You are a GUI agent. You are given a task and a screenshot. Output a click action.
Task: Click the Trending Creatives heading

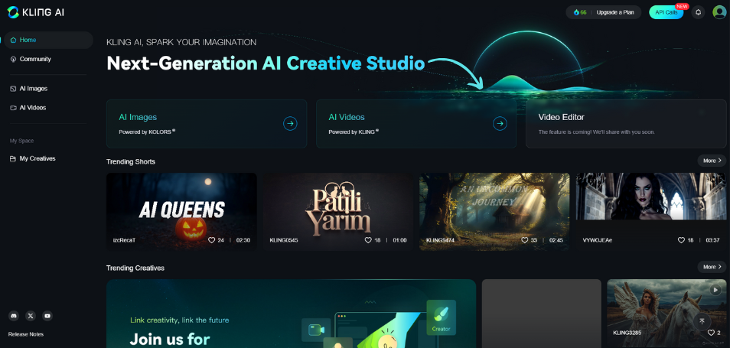coord(135,268)
